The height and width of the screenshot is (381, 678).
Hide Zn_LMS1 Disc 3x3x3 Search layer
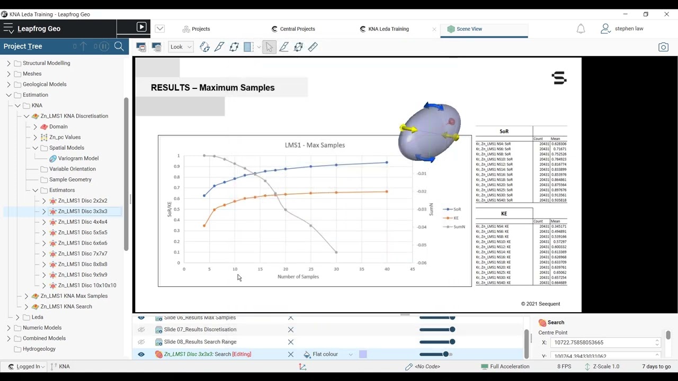141,354
